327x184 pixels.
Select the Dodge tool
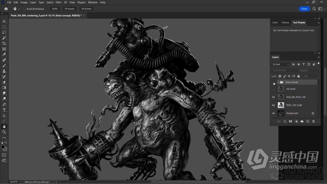coord(4,99)
